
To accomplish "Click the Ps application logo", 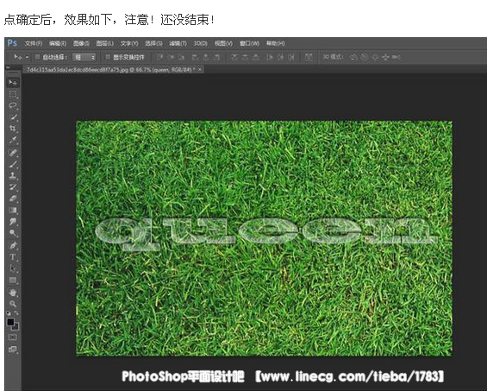I will pyautogui.click(x=12, y=43).
